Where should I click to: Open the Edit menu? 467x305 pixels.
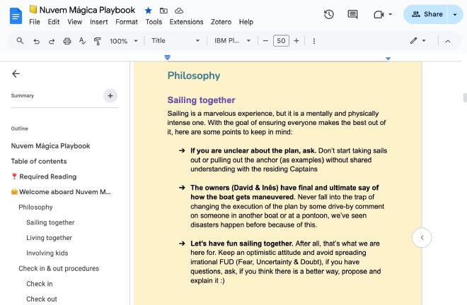pos(54,22)
